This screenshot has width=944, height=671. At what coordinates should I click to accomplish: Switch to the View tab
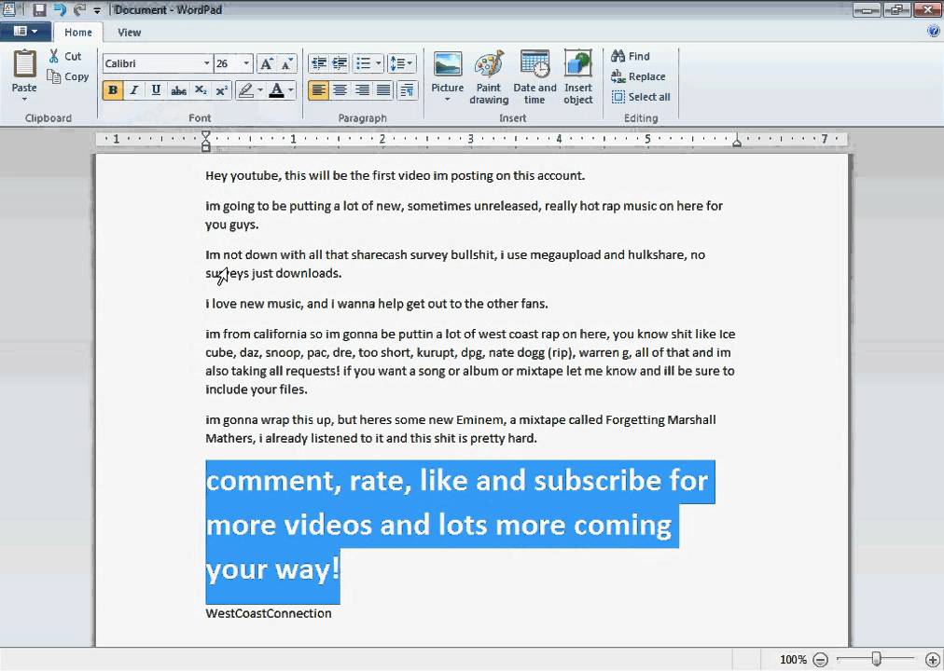[x=129, y=33]
